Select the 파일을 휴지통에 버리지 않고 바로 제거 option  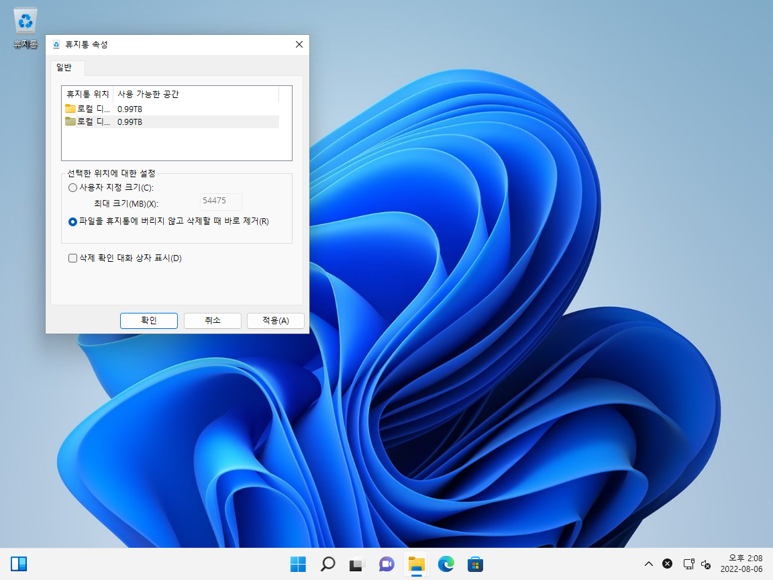72,222
